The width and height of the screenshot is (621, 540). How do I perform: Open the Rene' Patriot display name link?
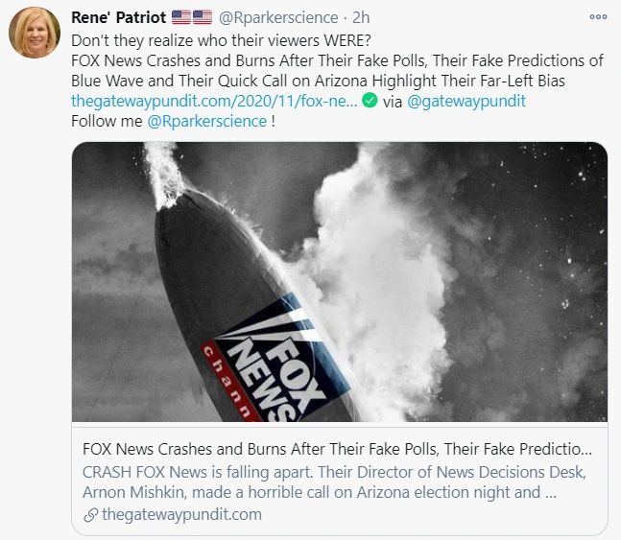click(118, 17)
